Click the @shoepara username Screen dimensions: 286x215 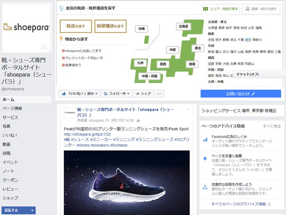coord(13,89)
